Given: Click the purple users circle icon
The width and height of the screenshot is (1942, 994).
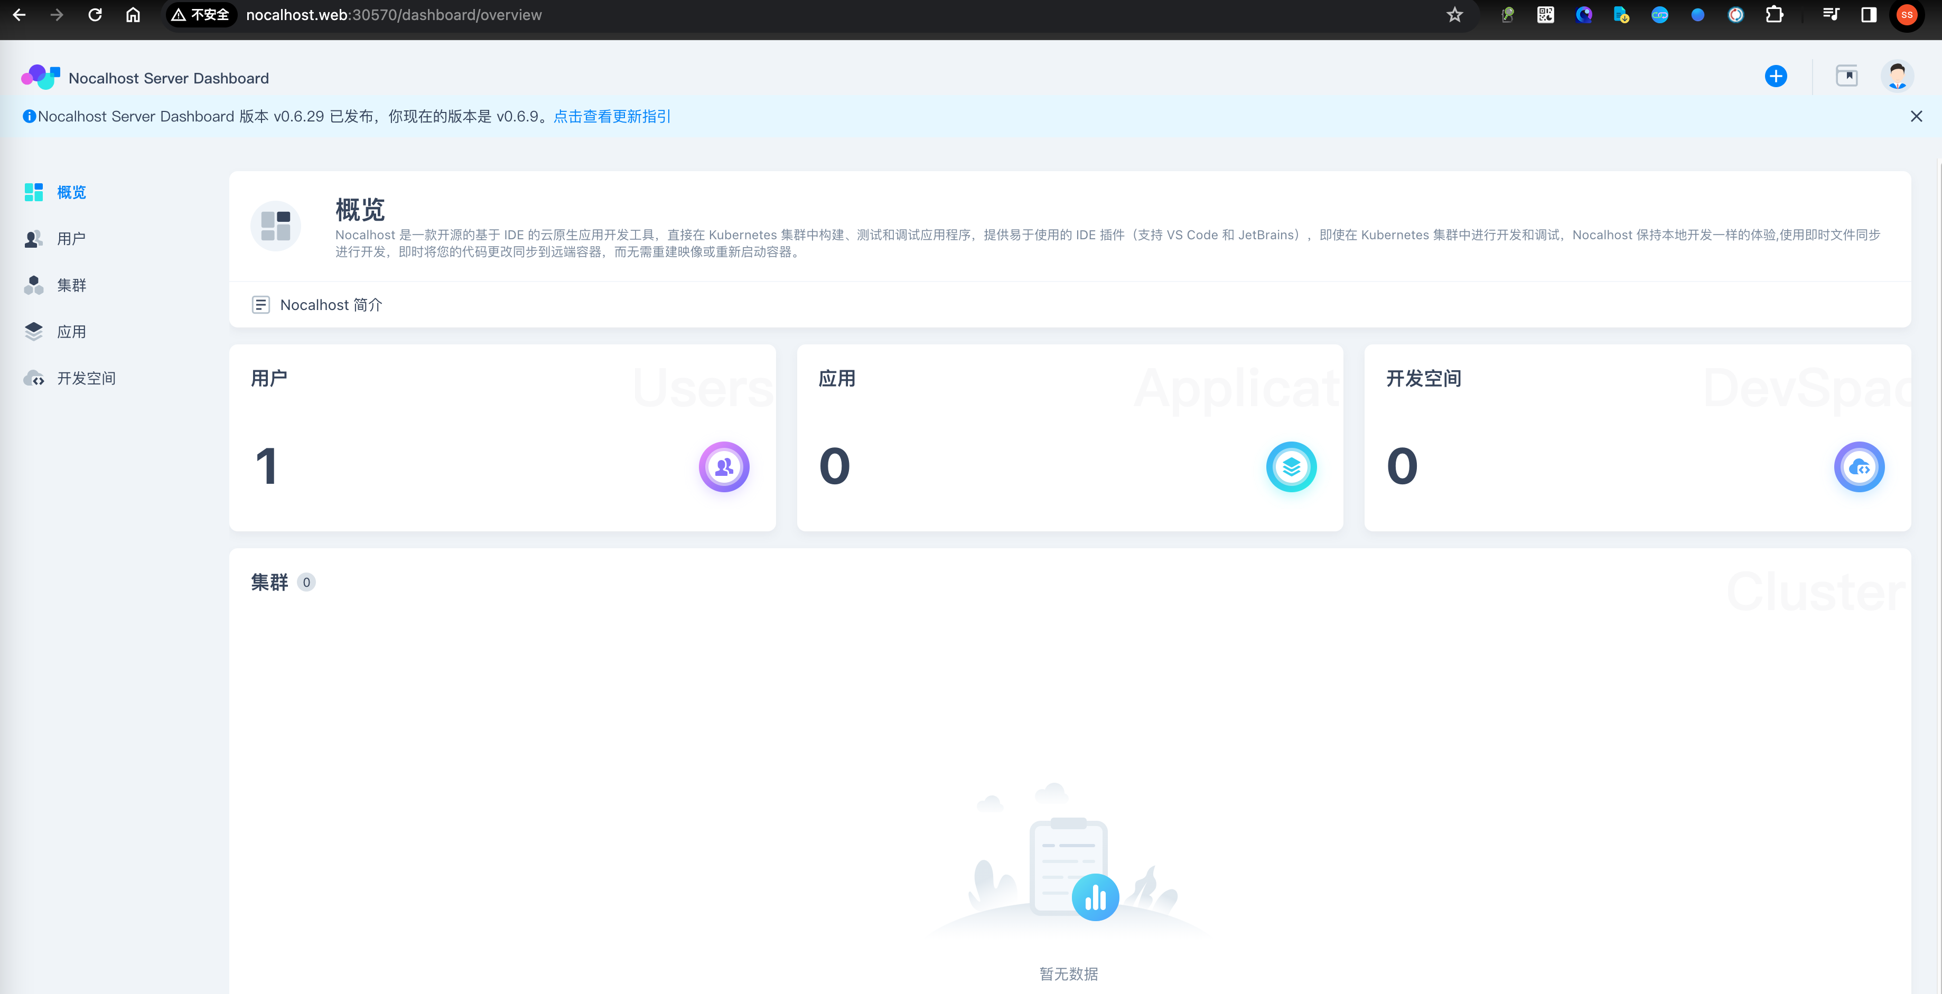Looking at the screenshot, I should point(724,466).
